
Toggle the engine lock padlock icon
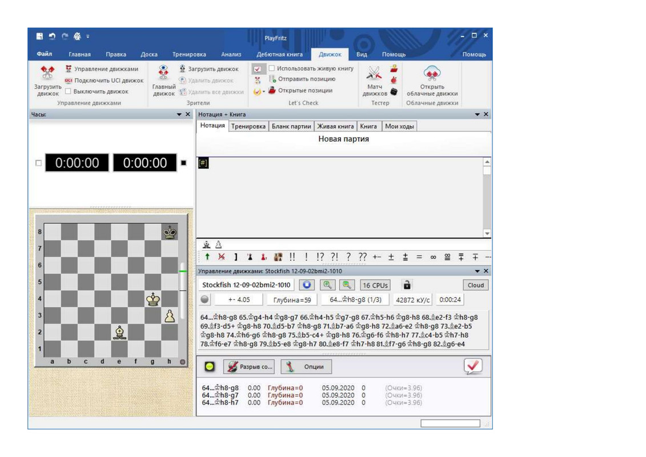click(407, 284)
